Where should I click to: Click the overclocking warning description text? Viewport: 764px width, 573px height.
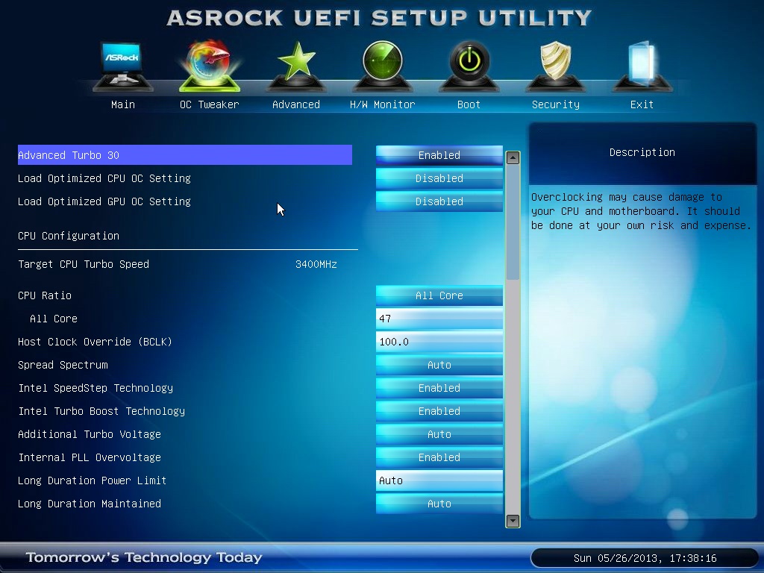coord(641,211)
